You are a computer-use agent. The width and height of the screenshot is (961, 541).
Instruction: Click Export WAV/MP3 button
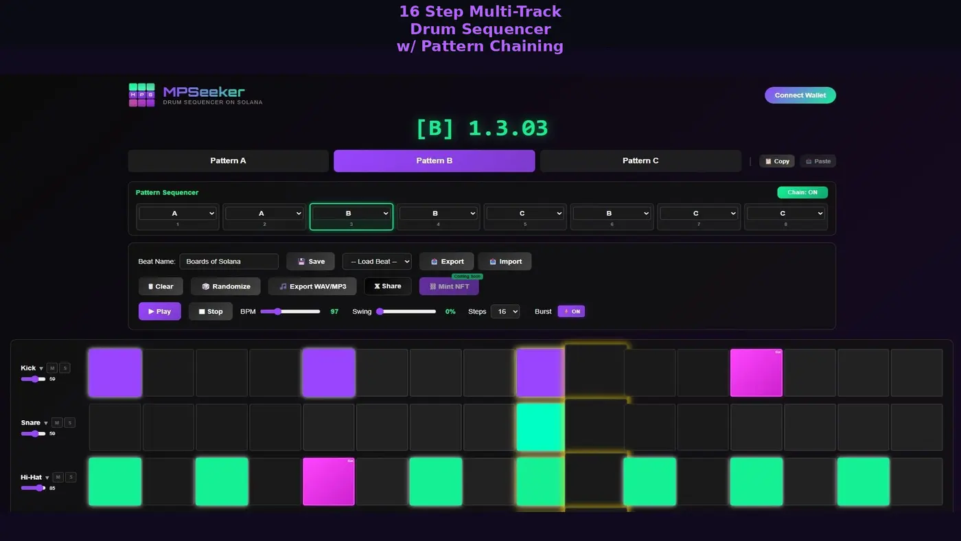tap(312, 286)
